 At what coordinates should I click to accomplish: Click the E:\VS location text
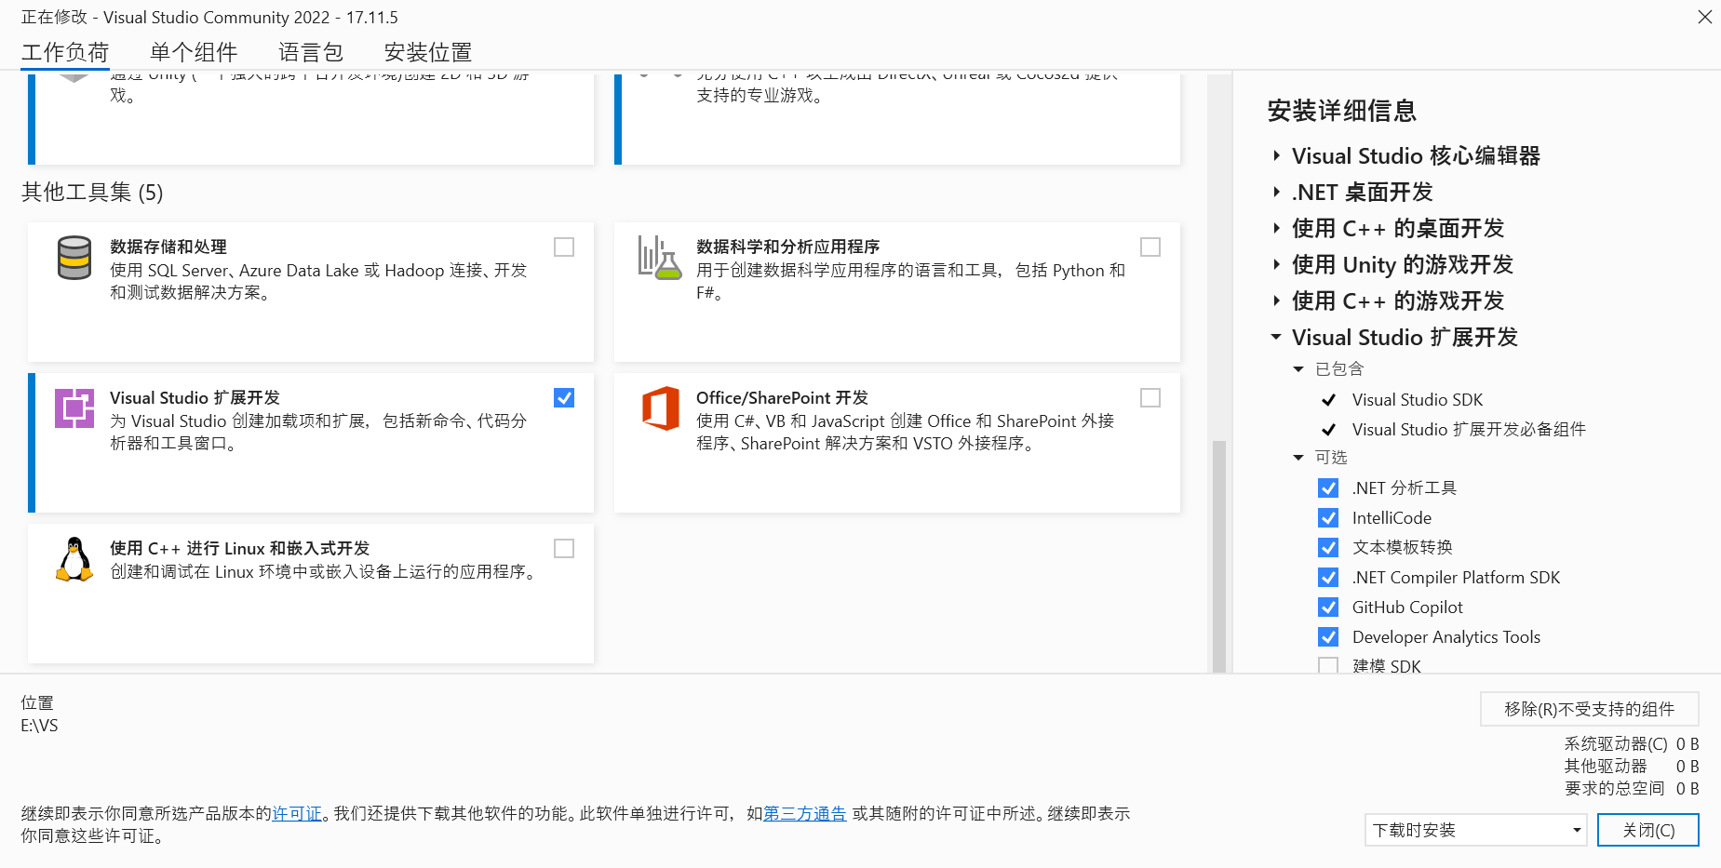(x=39, y=726)
